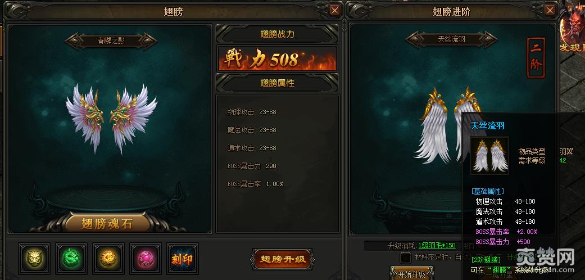The height and width of the screenshot is (280, 585).
Task: Show previous wing before 天丝流羽
Action: [x=414, y=39]
